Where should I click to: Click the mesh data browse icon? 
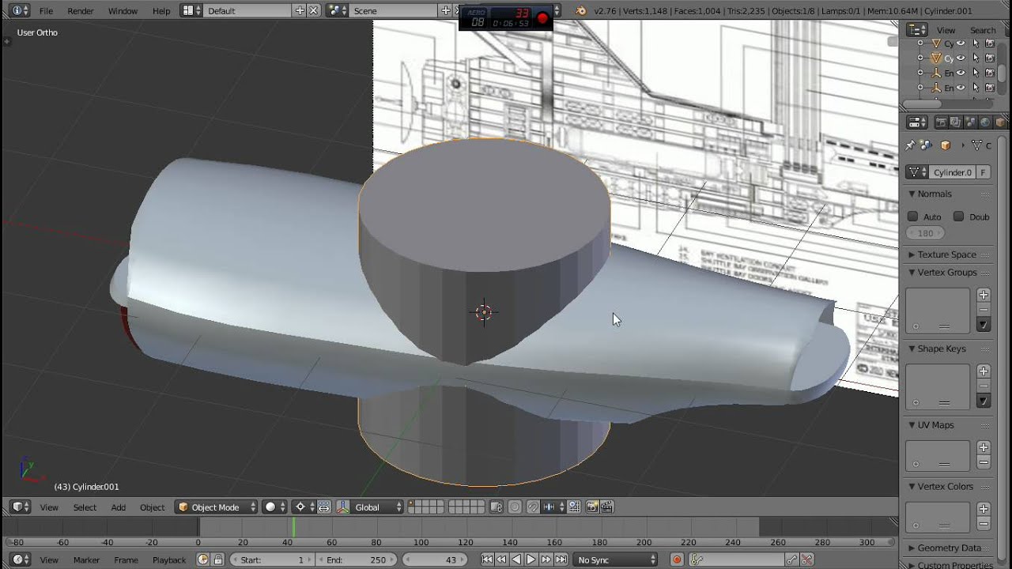pyautogui.click(x=918, y=172)
